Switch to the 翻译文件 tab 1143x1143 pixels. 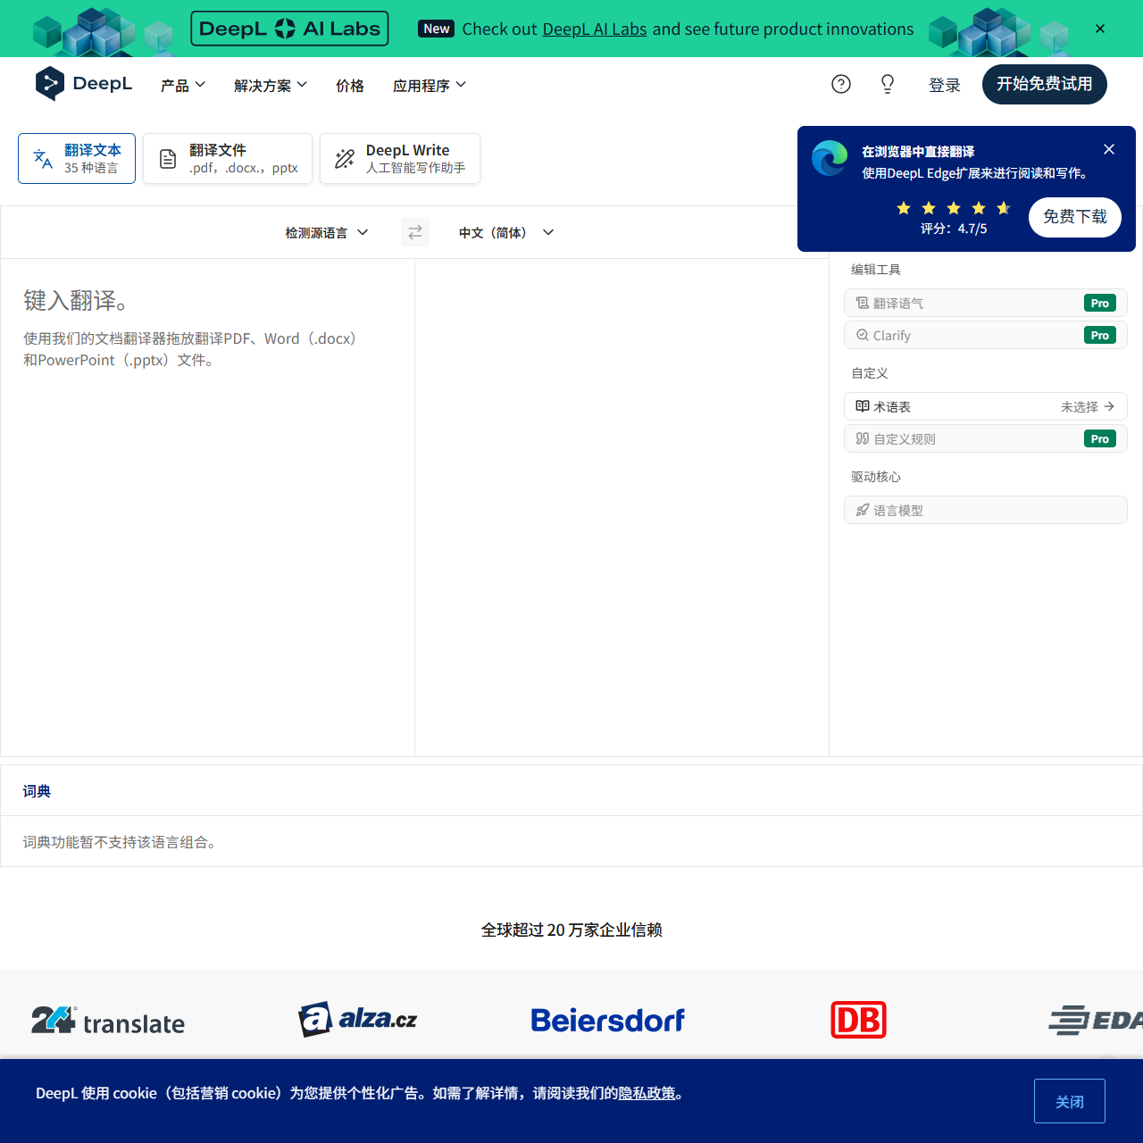228,159
